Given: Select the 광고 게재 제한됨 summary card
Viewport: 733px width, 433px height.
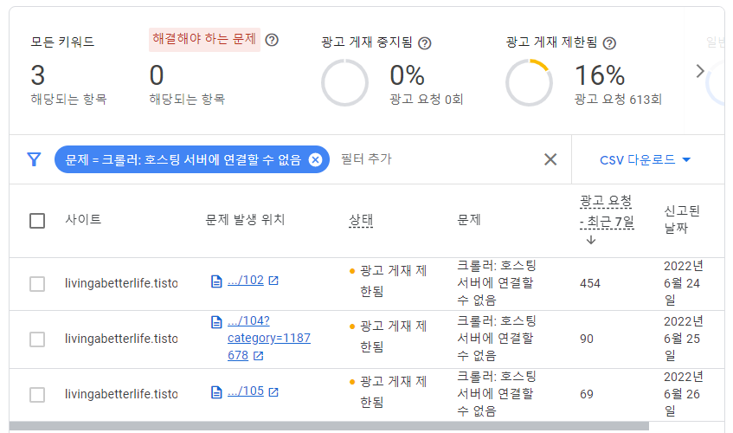Looking at the screenshot, I should click(x=584, y=71).
